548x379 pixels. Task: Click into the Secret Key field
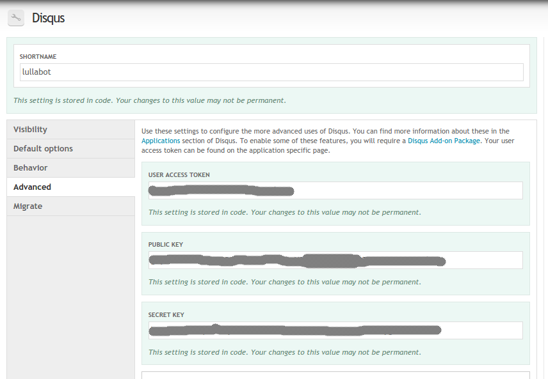click(335, 330)
